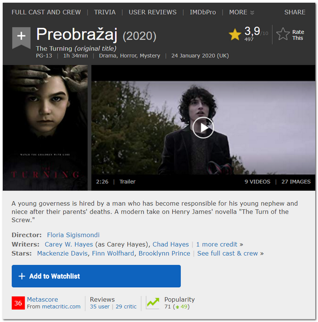Open The Turning poster thumbnail
This screenshot has width=318, height=322.
click(45, 128)
